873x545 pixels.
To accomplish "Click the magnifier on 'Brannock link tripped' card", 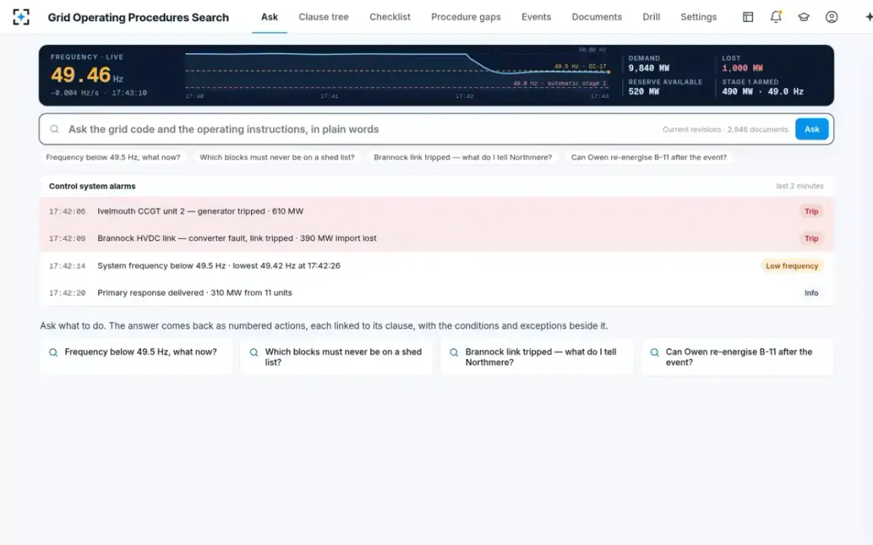I will coord(454,352).
